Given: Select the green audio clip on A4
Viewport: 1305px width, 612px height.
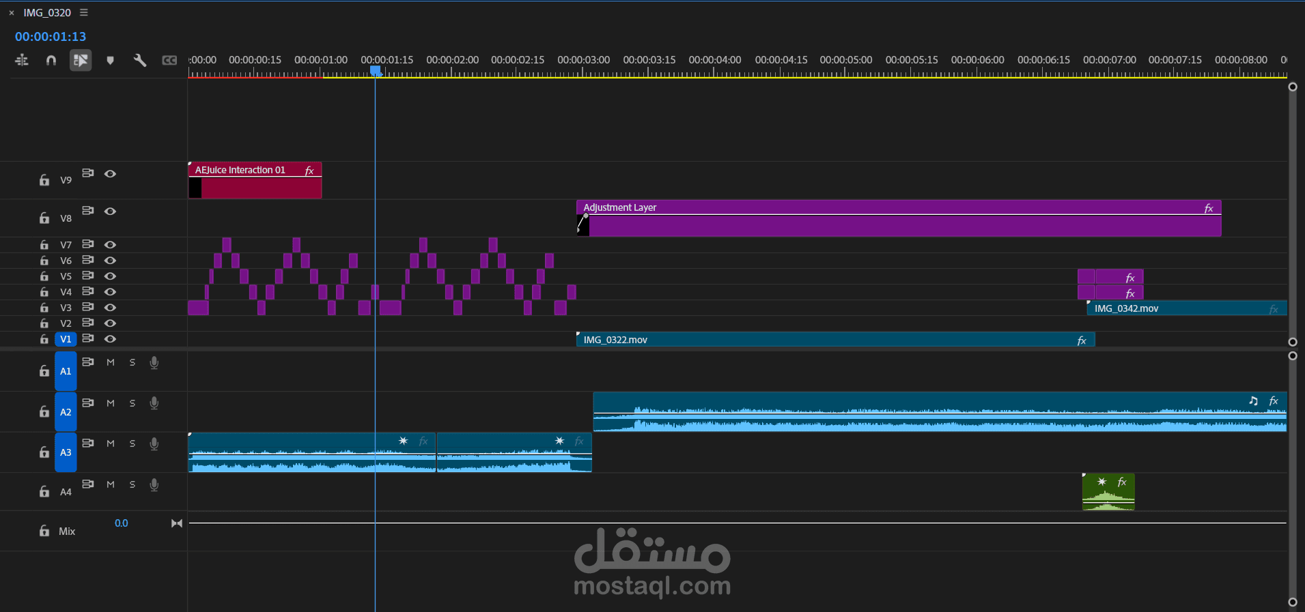Looking at the screenshot, I should coord(1108,492).
